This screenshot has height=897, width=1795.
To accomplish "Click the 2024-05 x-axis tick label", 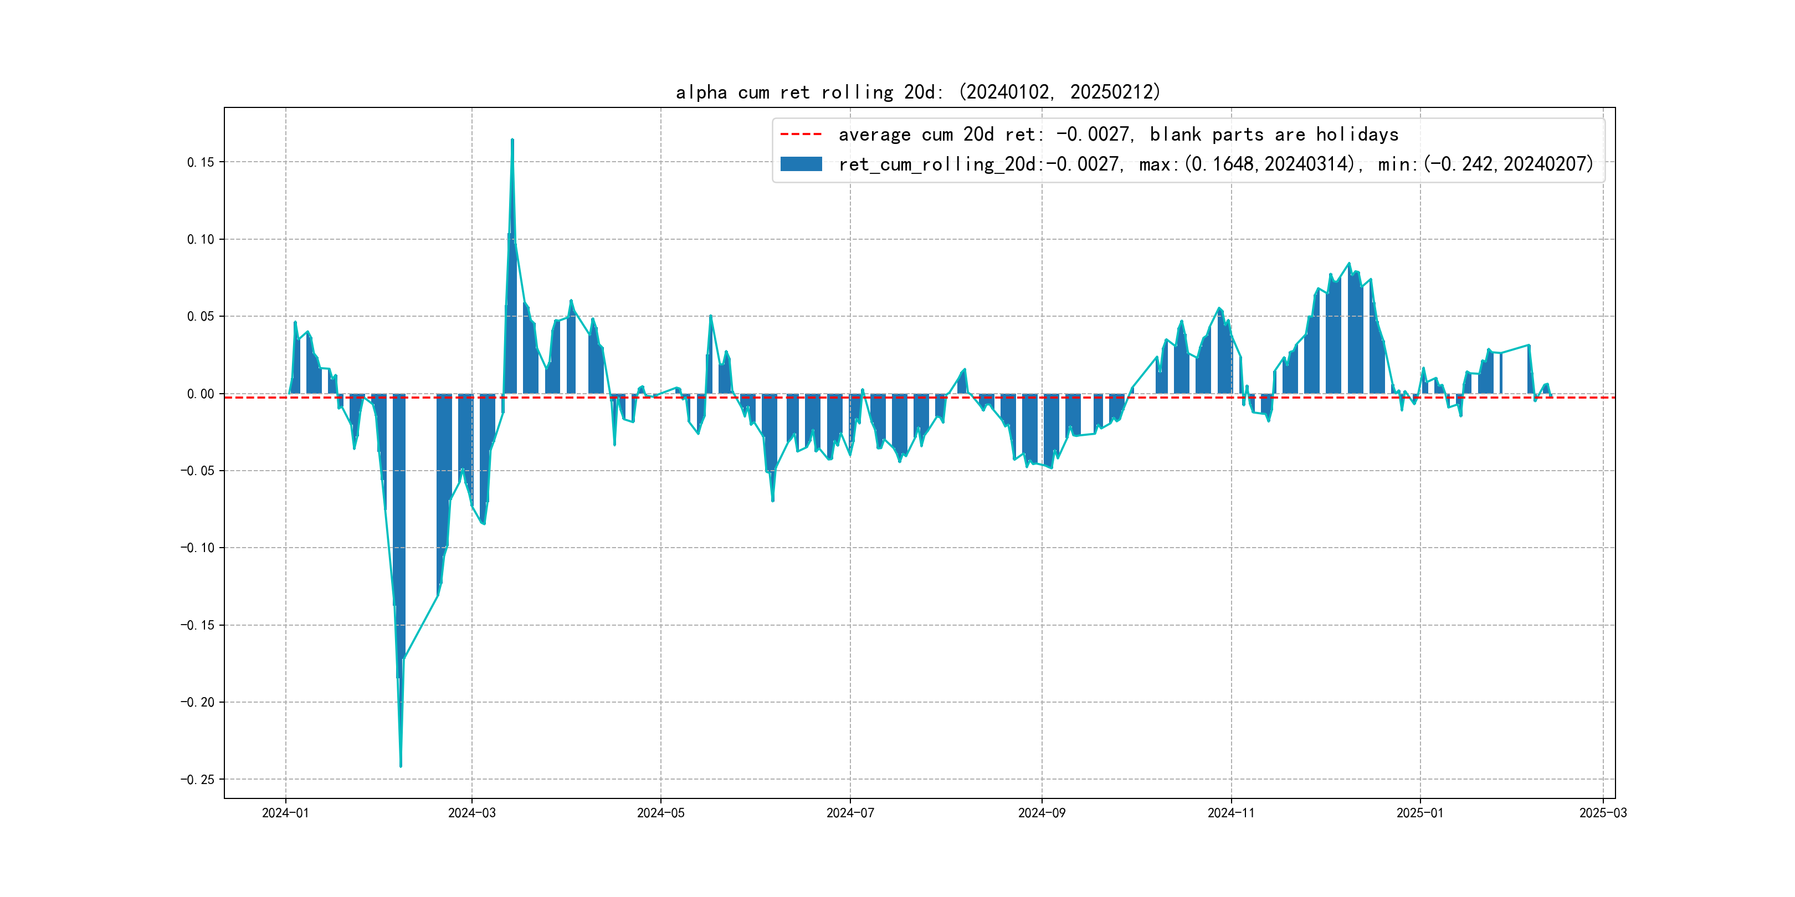I will (x=660, y=813).
